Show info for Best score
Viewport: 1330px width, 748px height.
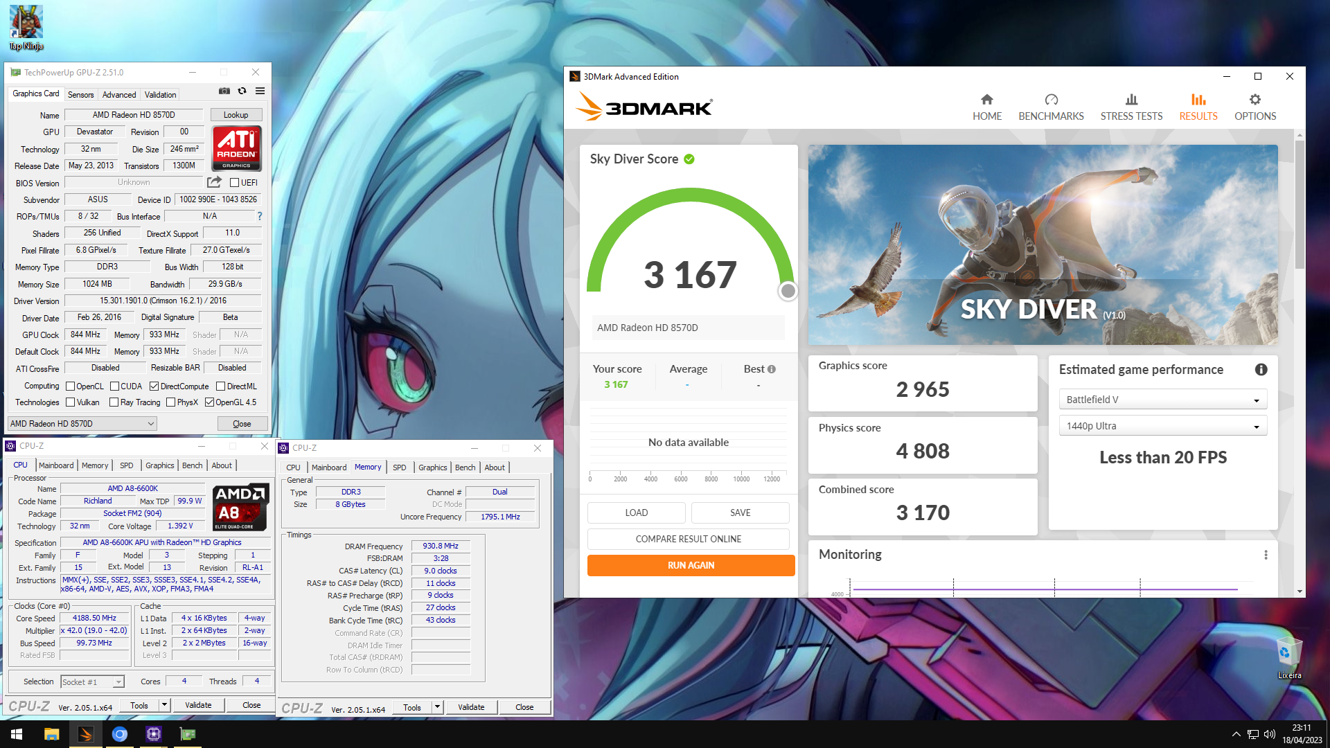pos(772,369)
